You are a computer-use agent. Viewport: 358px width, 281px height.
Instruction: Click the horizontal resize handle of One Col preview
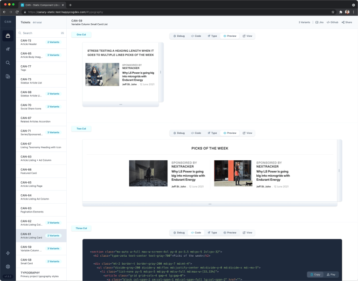click(161, 72)
